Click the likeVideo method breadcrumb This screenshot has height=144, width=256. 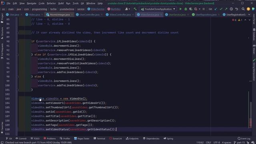pos(114,9)
